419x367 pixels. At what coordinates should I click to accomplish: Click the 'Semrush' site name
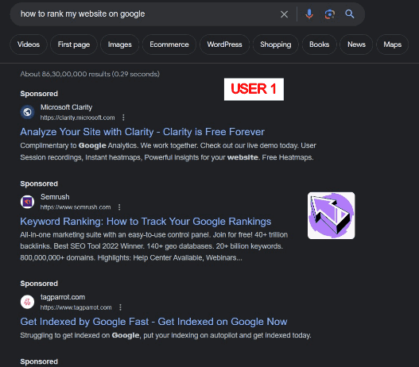point(55,197)
